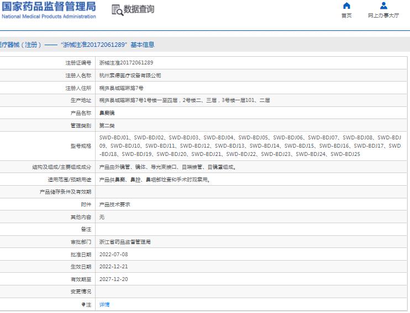Click the 注册人名称 label
Viewport: 410px width, 313px height.
click(78, 75)
